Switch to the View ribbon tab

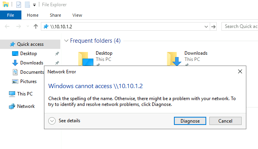pos(77,15)
